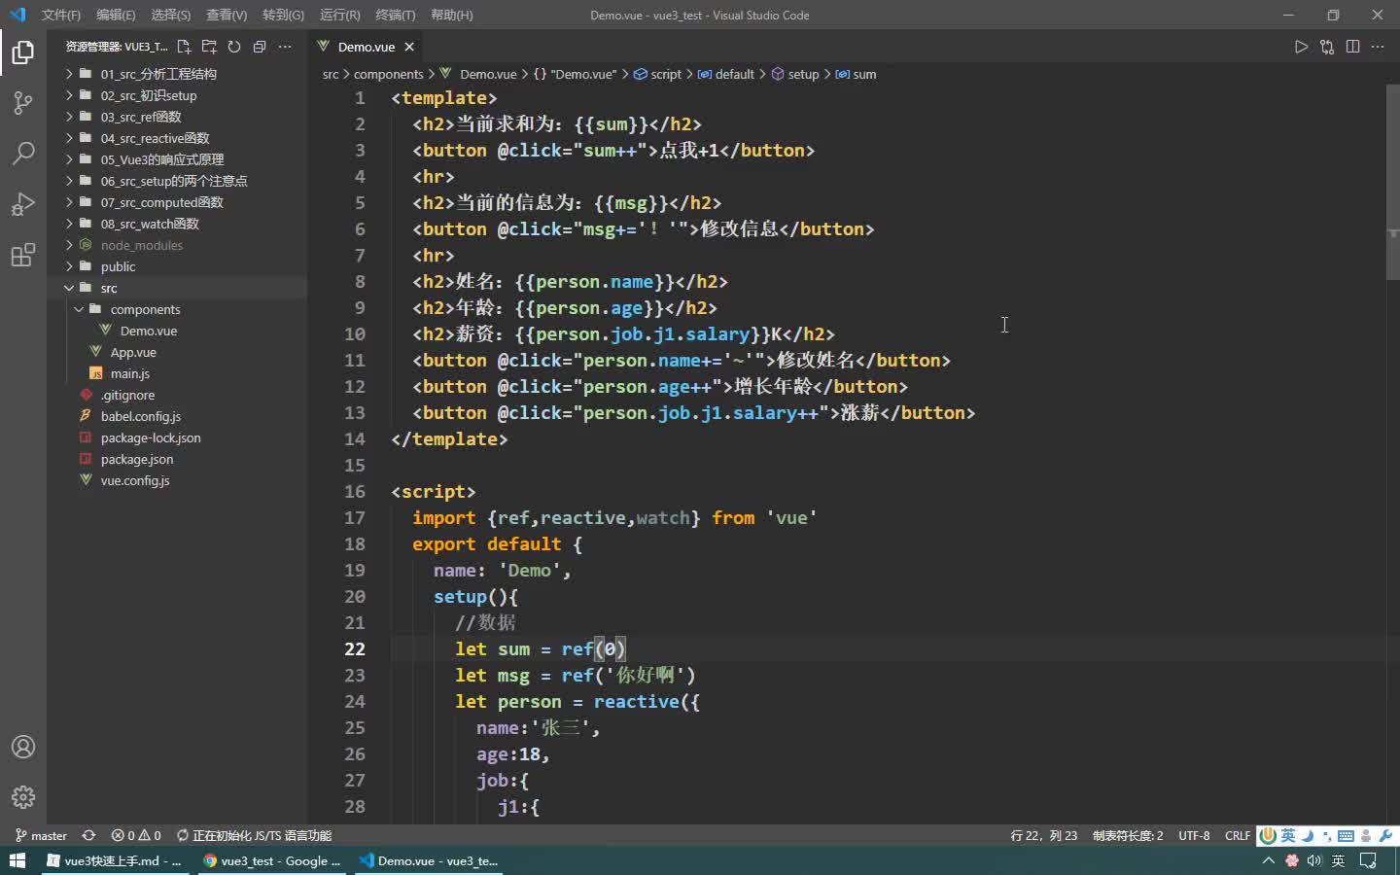Click the 制表符长度: 2 indentation setting

pyautogui.click(x=1128, y=835)
